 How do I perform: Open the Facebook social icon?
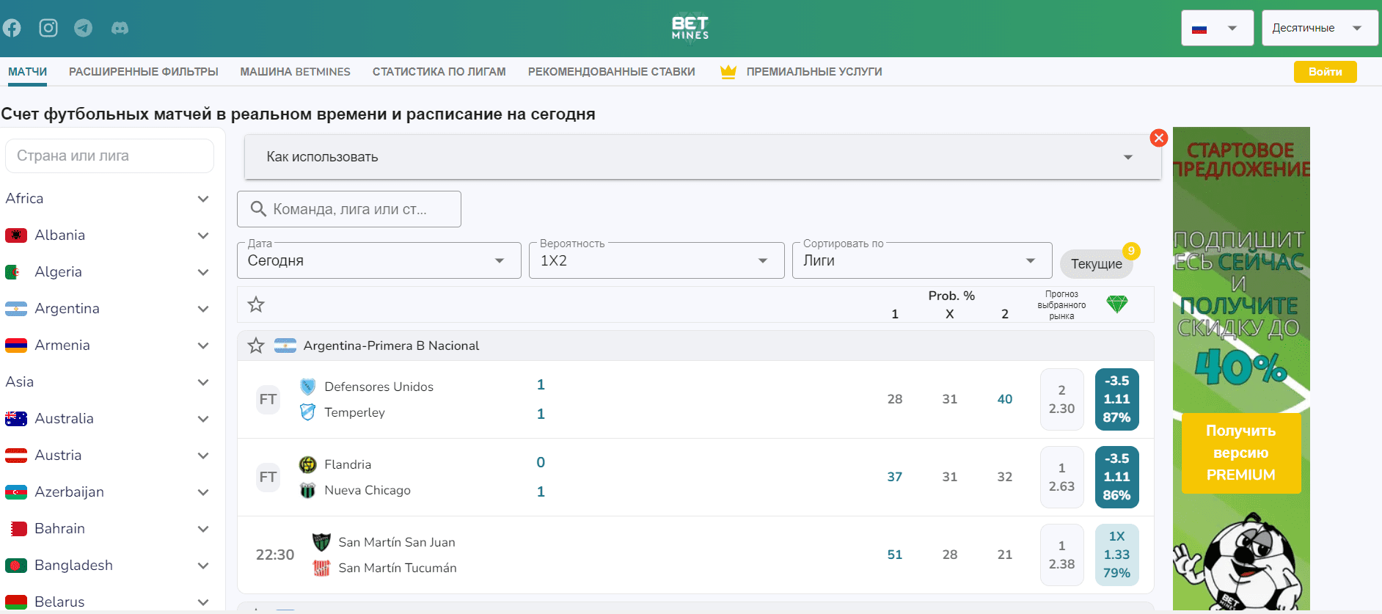12,28
